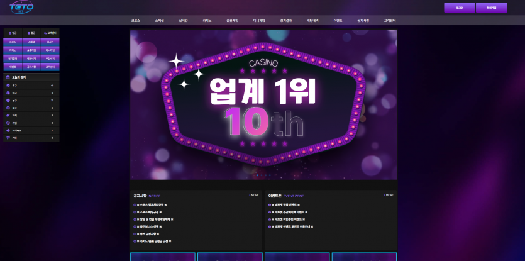Viewport: 525px width, 261px height.
Task: Click the purple 이벤트 tile in sidebar grid
Action: tap(13, 67)
